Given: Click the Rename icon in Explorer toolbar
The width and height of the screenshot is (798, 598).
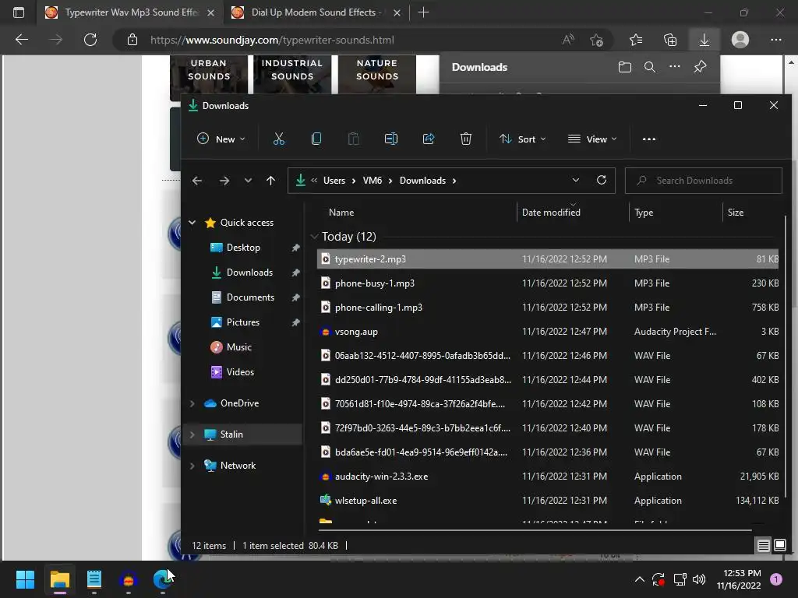Looking at the screenshot, I should pyautogui.click(x=391, y=139).
